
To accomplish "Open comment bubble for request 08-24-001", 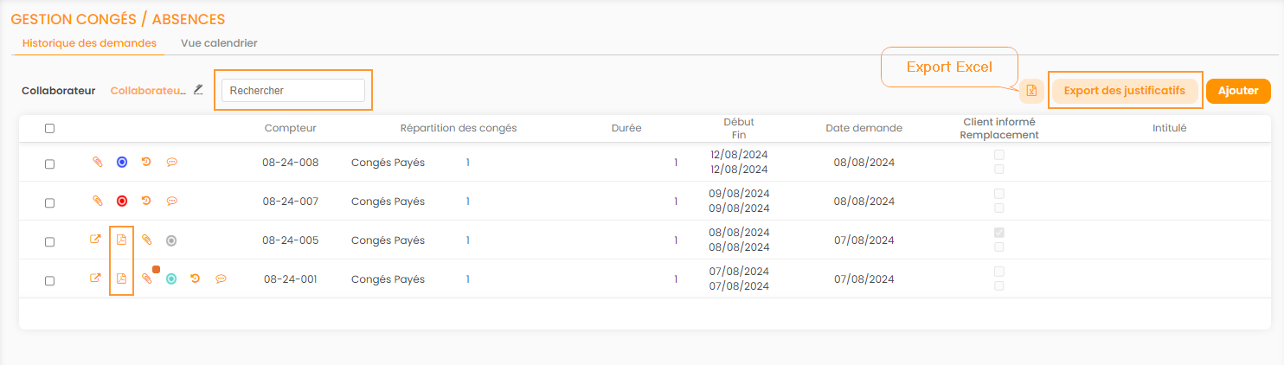I will (x=221, y=279).
